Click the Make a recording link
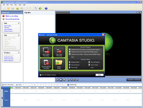143x108 pixels. (x=12, y=16)
